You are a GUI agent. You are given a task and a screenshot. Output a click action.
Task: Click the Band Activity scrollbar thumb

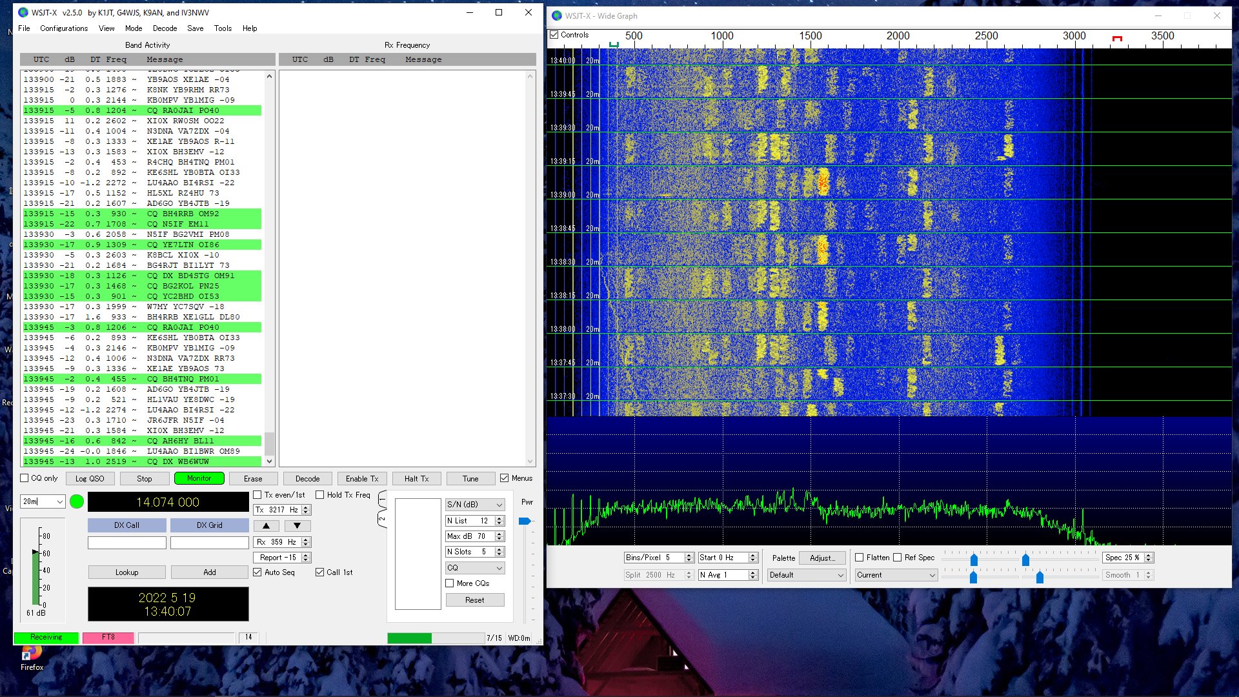[x=270, y=443]
